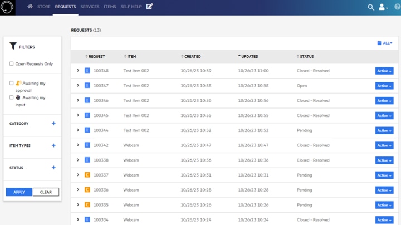Expand the CATEGORY filter section
401x225 pixels.
pos(53,123)
